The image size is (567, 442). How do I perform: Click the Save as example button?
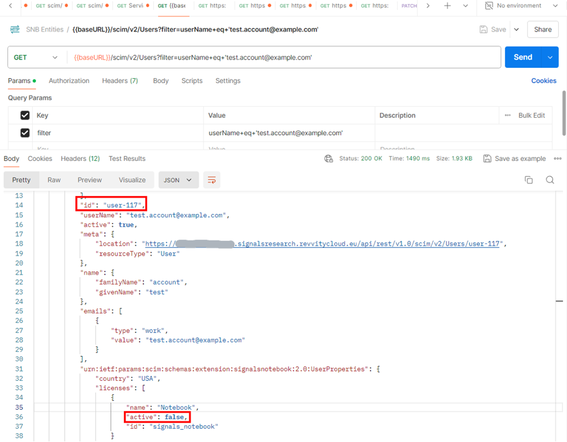point(514,158)
